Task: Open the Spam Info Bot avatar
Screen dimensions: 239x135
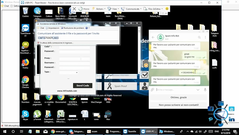Action: (x=160, y=37)
